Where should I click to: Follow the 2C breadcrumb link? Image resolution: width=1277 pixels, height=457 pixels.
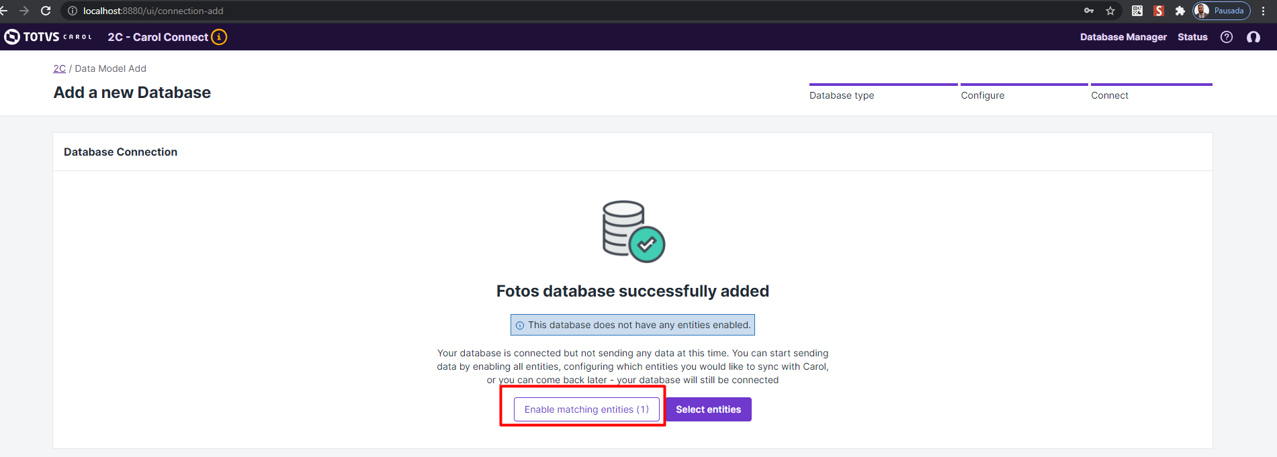pyautogui.click(x=60, y=68)
